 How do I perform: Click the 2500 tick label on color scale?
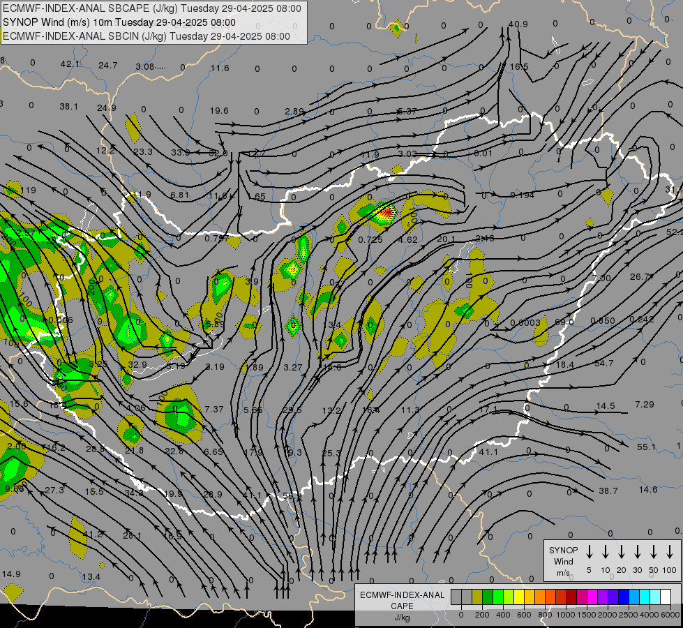pyautogui.click(x=628, y=615)
